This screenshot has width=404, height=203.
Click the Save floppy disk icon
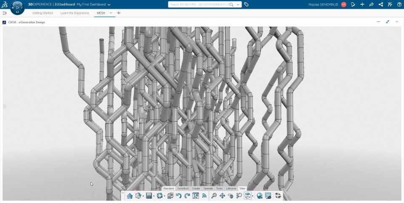(149, 196)
